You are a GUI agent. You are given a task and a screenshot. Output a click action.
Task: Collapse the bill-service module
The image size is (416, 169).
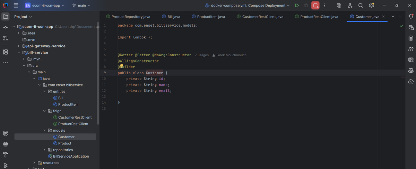click(x=19, y=53)
